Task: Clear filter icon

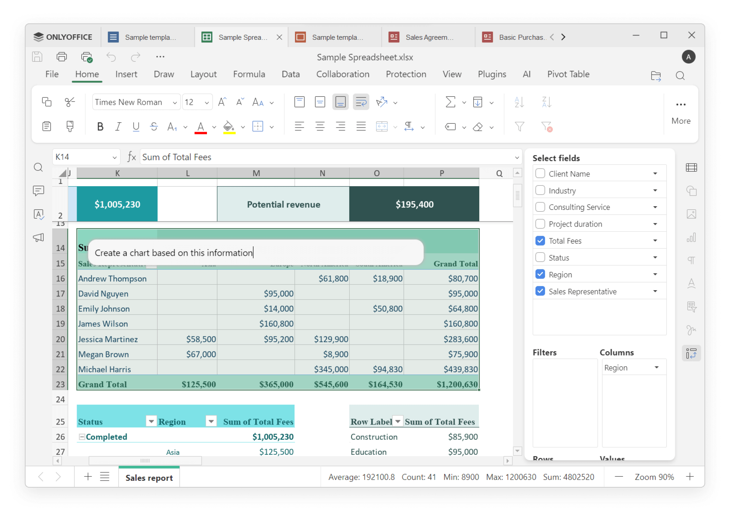Action: pos(546,127)
